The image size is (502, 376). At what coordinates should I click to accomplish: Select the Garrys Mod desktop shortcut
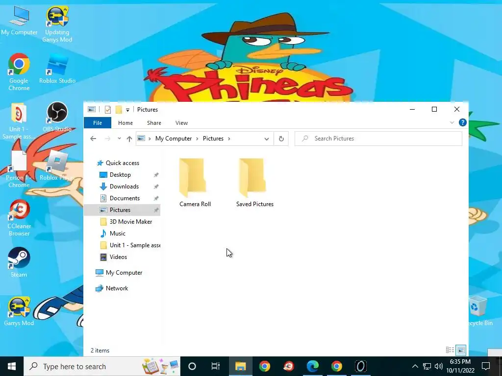click(x=19, y=311)
